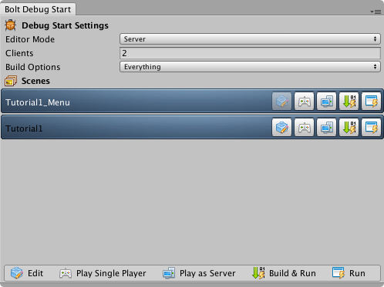
Task: Click the bug icon beside Debug Start Settings
Action: (11, 25)
